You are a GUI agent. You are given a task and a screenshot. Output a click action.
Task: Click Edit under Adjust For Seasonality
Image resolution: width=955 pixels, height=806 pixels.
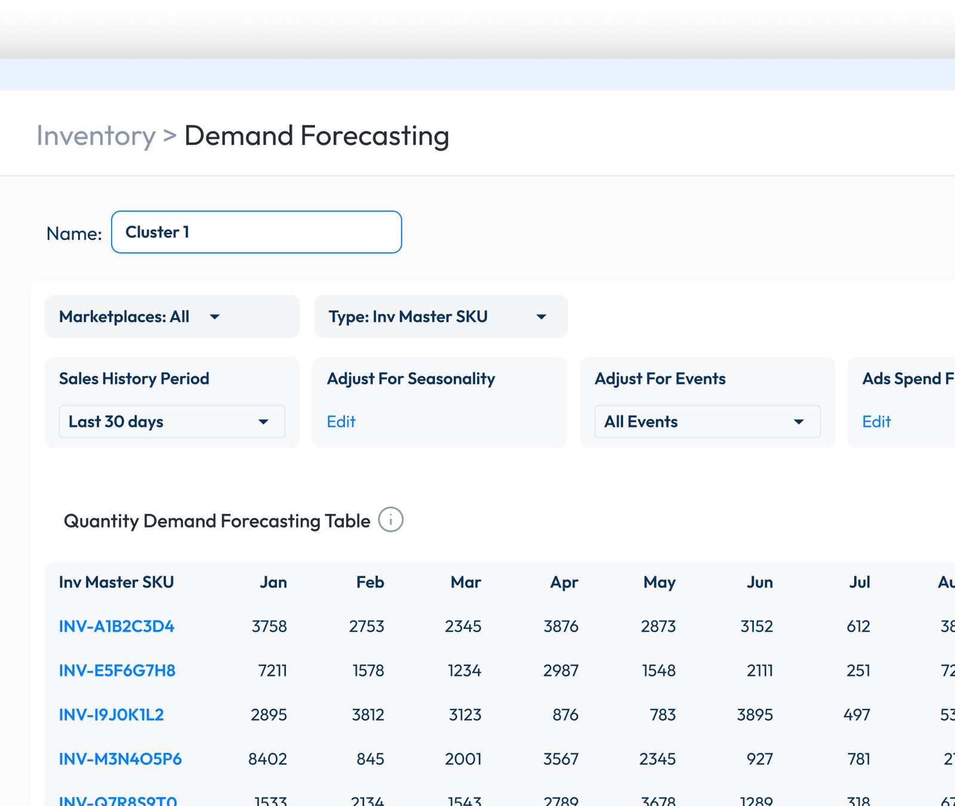click(341, 422)
